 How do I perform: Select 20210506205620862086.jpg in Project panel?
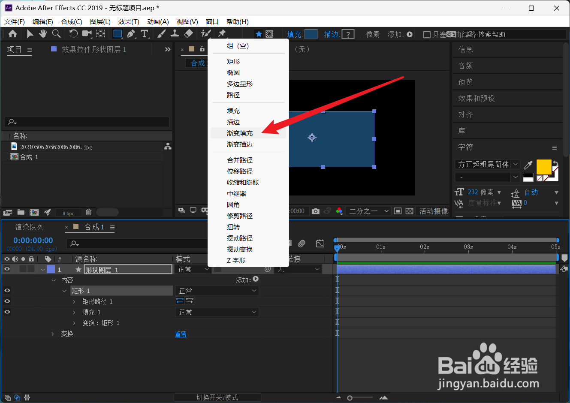(56, 147)
